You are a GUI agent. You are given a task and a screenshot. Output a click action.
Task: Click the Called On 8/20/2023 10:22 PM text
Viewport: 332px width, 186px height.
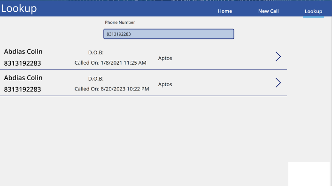(112, 89)
